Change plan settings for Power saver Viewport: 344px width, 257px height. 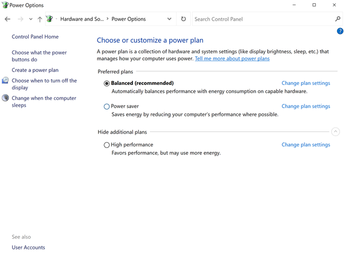306,106
